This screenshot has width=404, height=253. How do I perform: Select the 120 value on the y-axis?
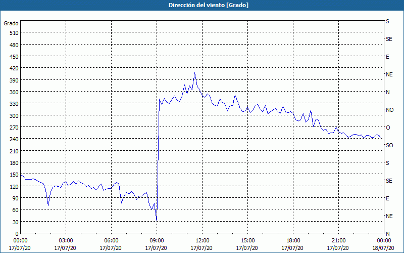coord(14,186)
